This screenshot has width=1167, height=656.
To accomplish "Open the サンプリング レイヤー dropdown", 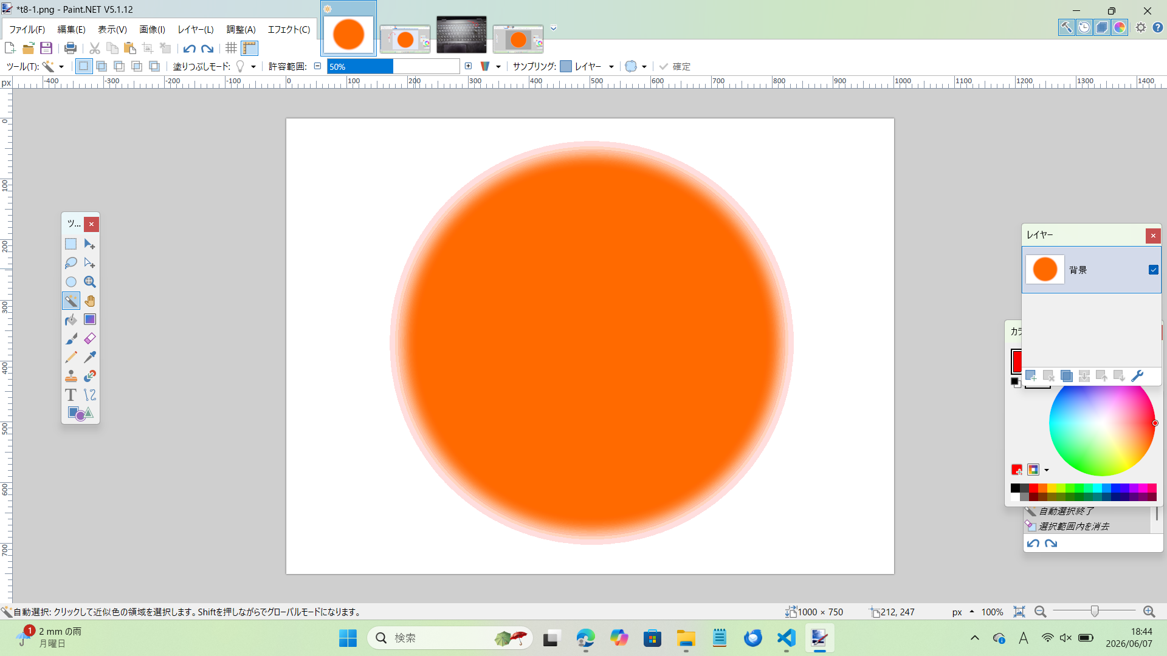I will pos(587,66).
